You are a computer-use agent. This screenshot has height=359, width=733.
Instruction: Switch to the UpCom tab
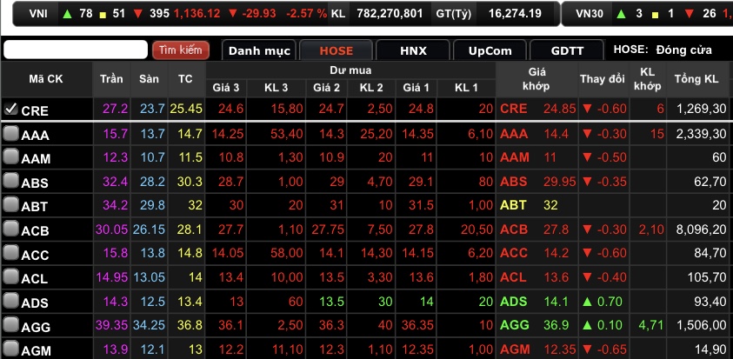click(x=490, y=50)
